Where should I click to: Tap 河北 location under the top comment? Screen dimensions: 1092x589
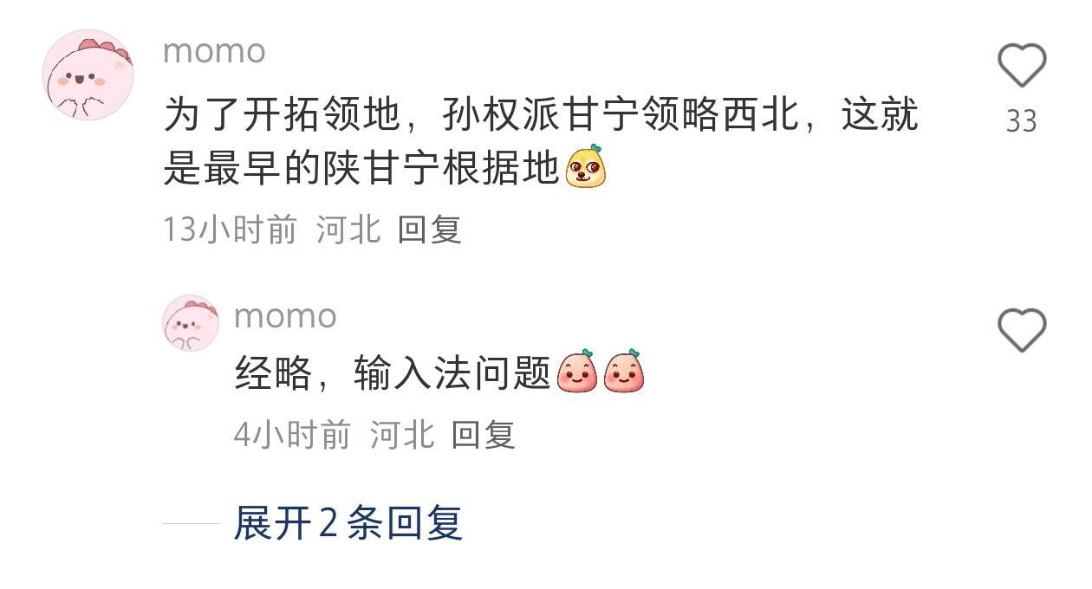click(348, 230)
